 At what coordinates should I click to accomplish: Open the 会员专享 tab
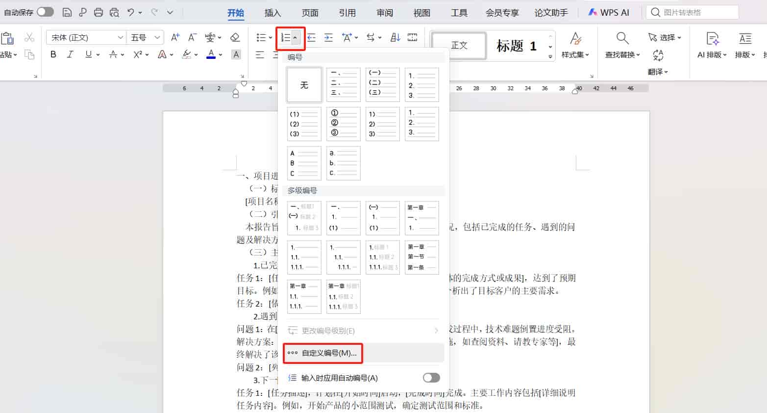coord(502,13)
